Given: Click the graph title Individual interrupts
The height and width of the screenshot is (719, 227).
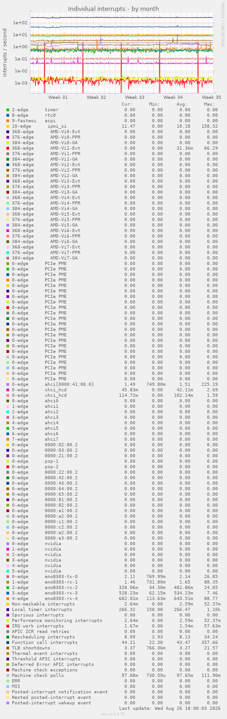Looking at the screenshot, I should tap(114, 9).
